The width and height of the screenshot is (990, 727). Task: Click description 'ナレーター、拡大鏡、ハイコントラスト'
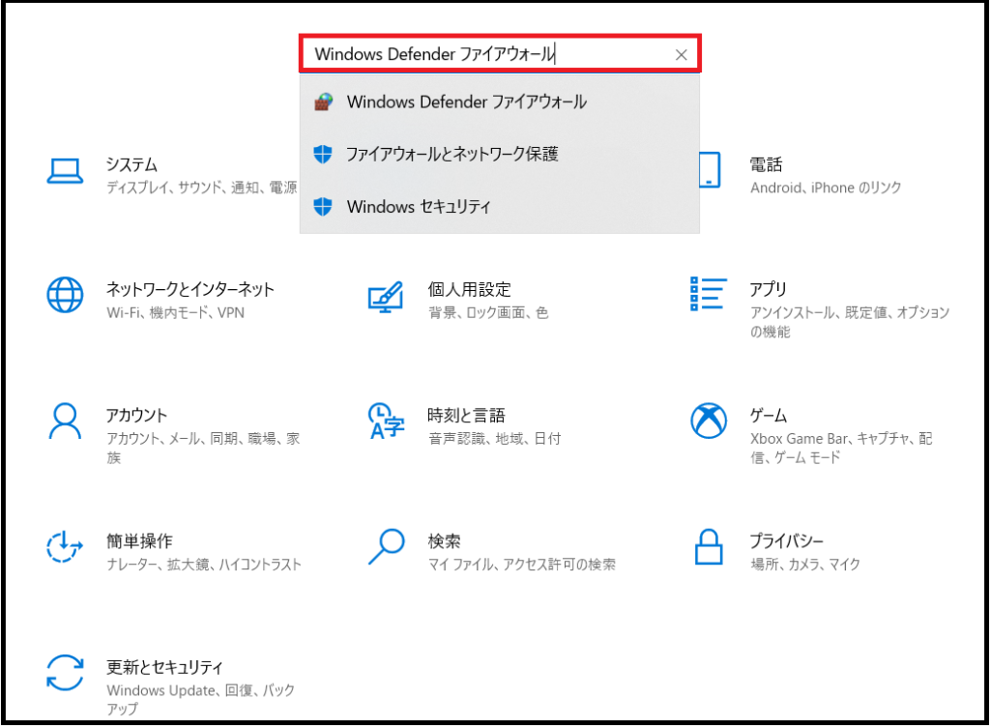(204, 565)
